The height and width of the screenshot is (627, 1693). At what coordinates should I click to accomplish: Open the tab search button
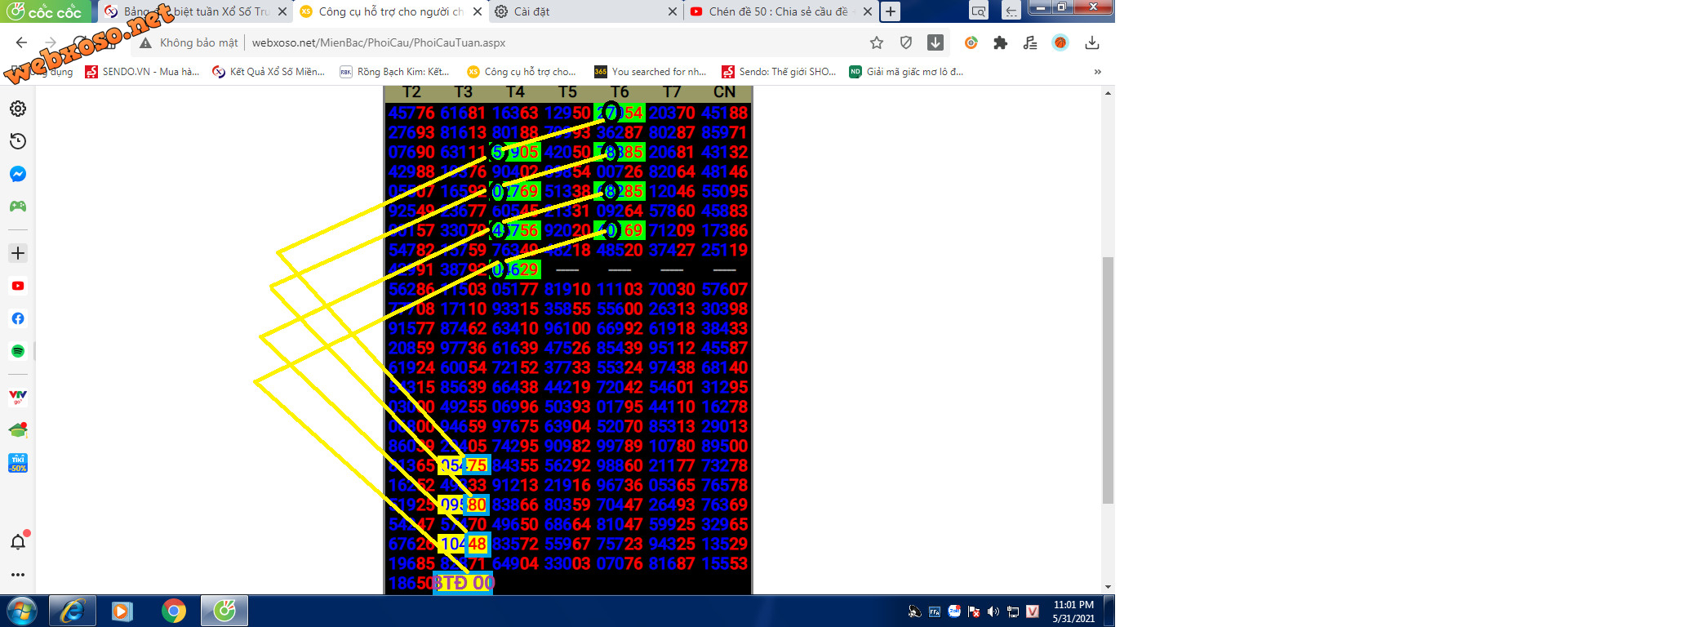[x=979, y=11]
